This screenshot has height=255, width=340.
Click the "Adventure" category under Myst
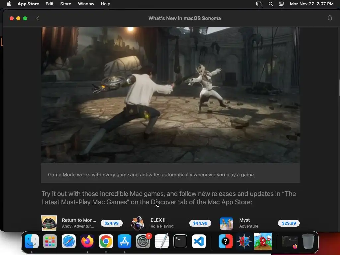pos(249,226)
